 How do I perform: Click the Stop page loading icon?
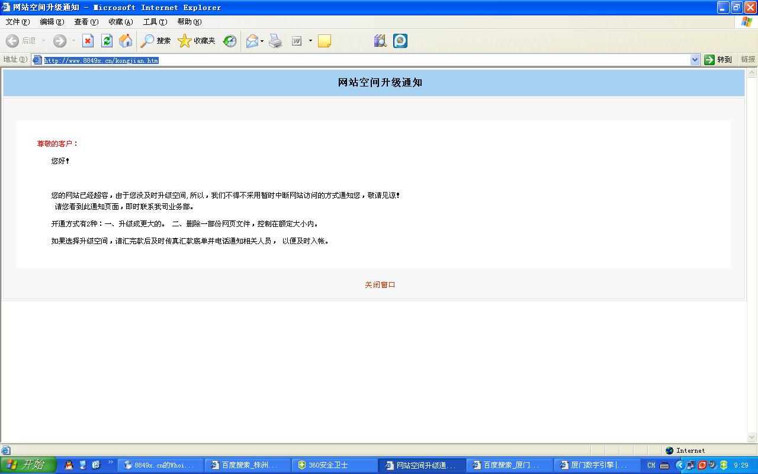tap(88, 41)
